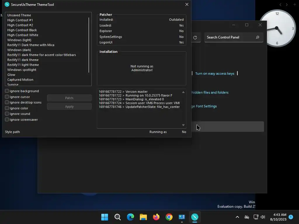Viewport: 299px width, 224px height.
Task: Click 'Not running as Administrator!' message
Action: pos(142,68)
